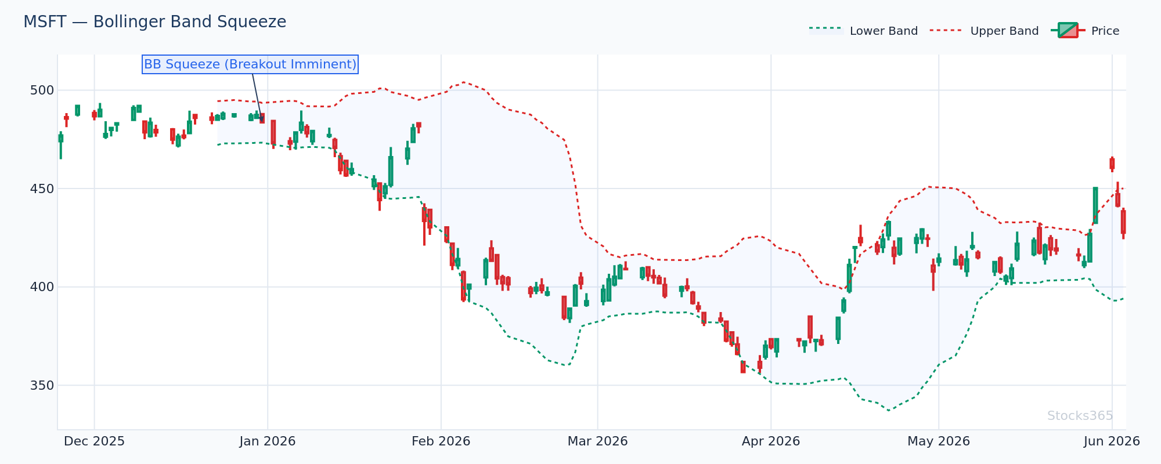Click the May 2026 axis label
1161x464 pixels.
[939, 441]
